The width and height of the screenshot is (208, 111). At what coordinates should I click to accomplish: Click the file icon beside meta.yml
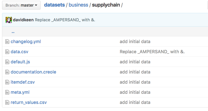(7, 92)
